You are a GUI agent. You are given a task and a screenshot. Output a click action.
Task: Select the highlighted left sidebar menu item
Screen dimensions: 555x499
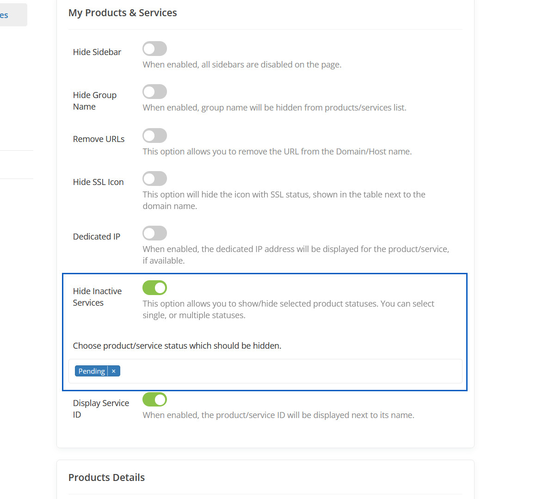(x=12, y=15)
